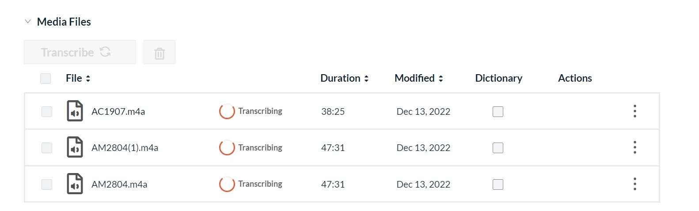Sort files by the File column
The height and width of the screenshot is (211, 699).
pos(78,78)
